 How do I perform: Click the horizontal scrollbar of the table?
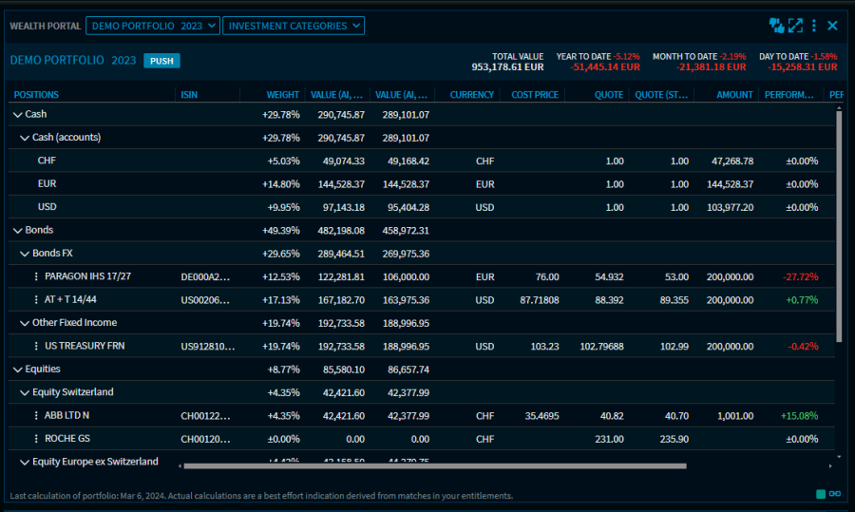pos(434,466)
